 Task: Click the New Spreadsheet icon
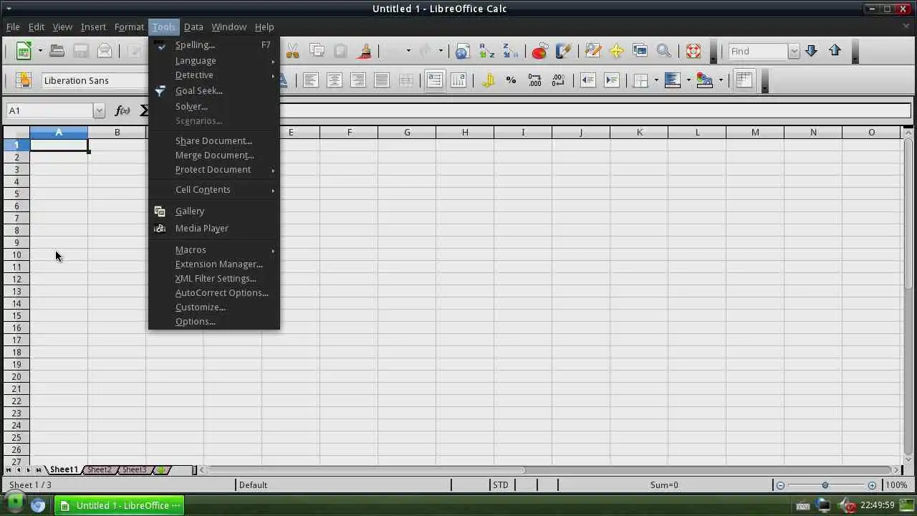click(x=24, y=51)
